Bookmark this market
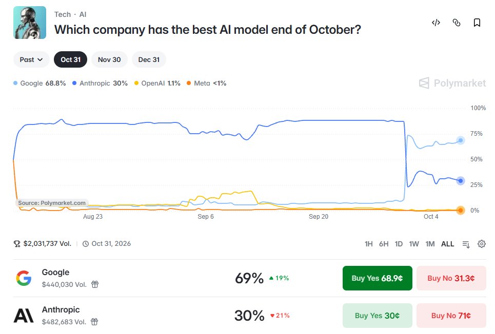 (477, 23)
